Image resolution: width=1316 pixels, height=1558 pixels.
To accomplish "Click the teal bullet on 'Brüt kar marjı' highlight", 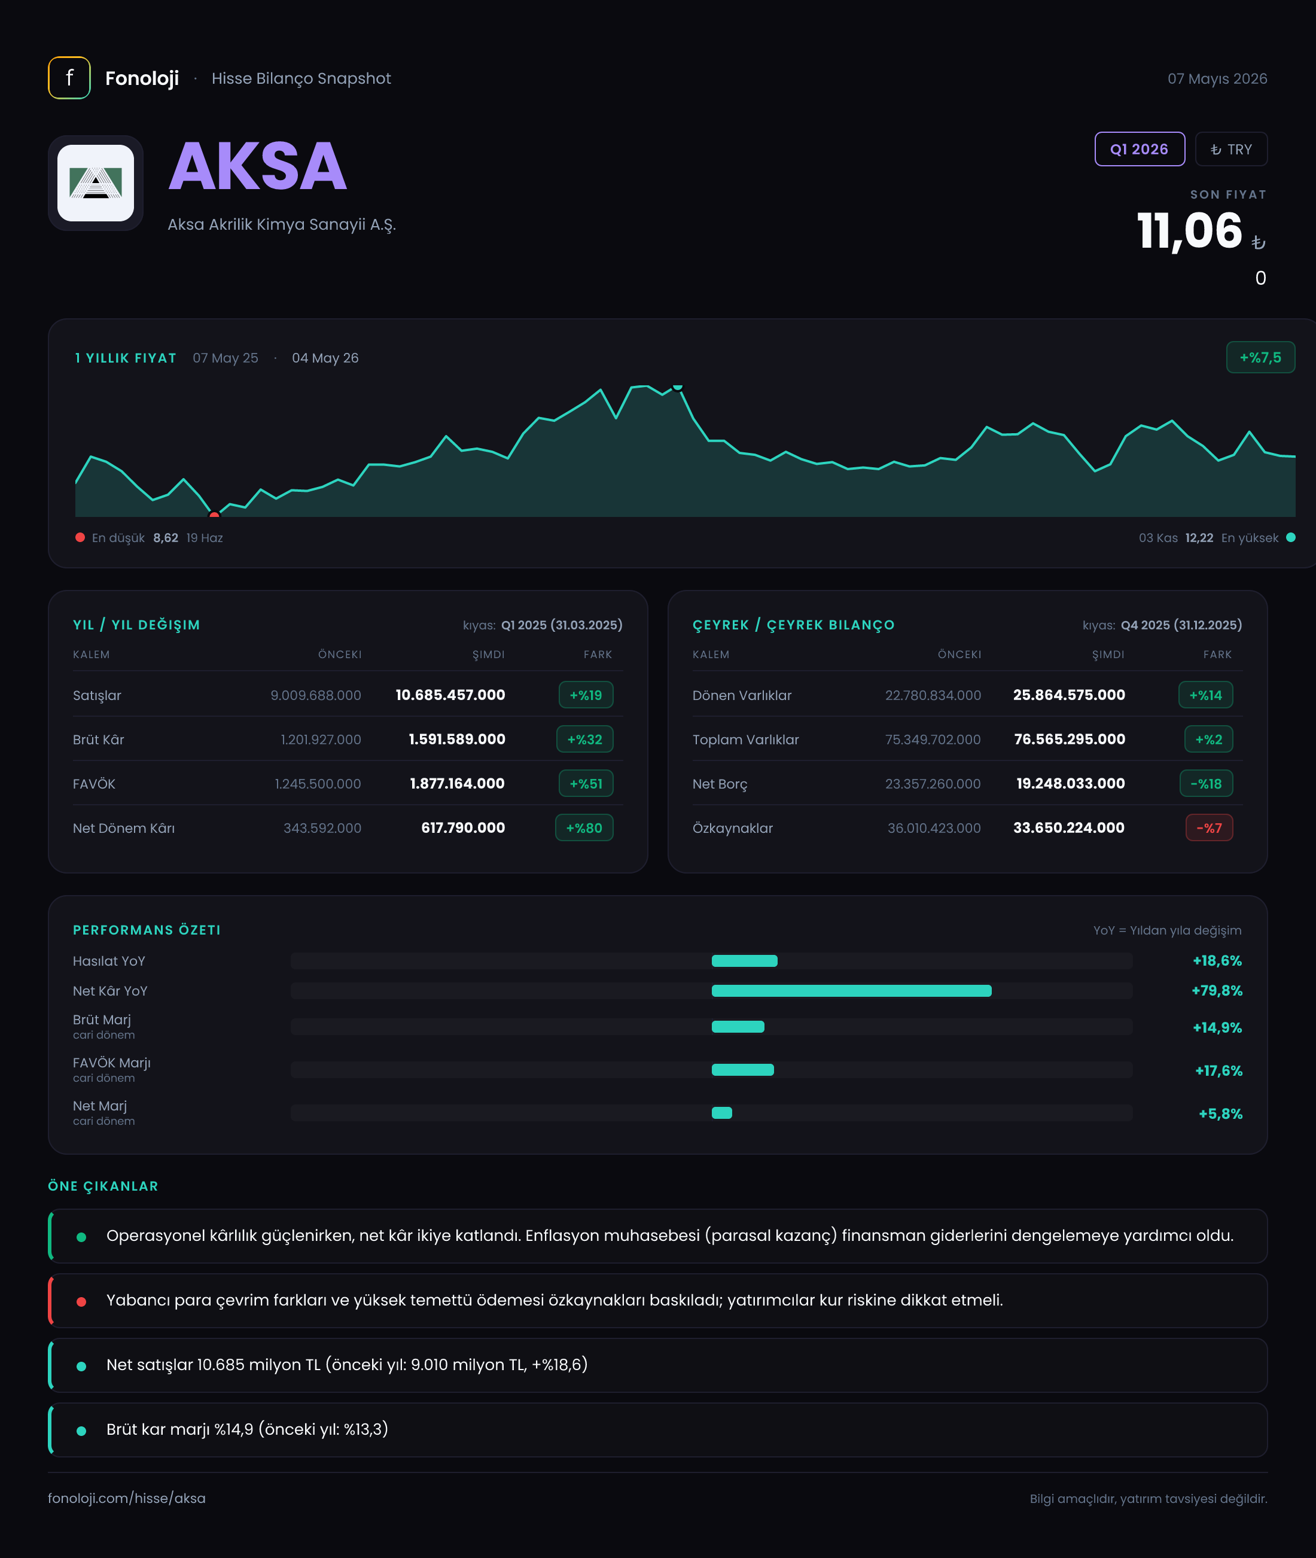I will click(x=81, y=1431).
